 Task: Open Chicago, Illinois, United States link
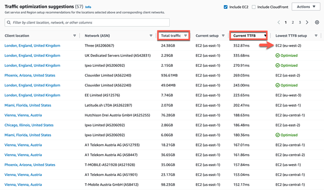click(x=29, y=125)
